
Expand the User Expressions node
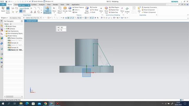(5, 31)
